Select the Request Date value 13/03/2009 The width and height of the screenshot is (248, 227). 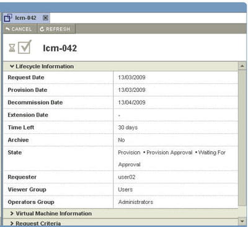pyautogui.click(x=131, y=78)
